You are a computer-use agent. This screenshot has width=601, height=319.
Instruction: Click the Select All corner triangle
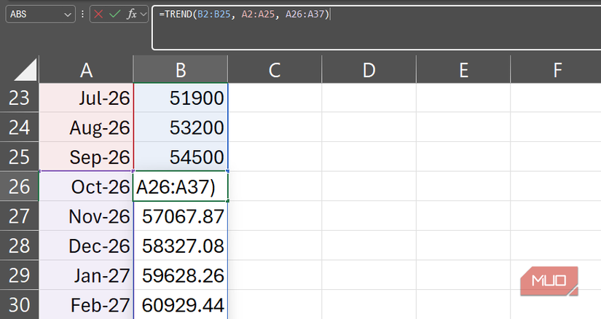click(x=26, y=70)
